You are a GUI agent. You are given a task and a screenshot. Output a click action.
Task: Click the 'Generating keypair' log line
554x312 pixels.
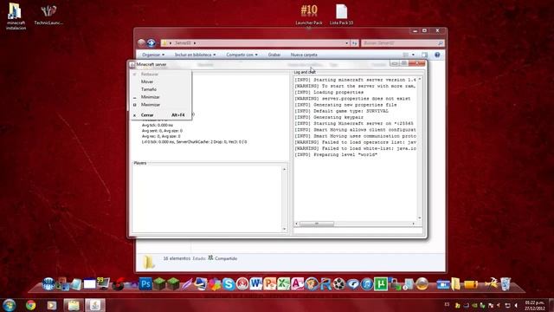(329, 118)
